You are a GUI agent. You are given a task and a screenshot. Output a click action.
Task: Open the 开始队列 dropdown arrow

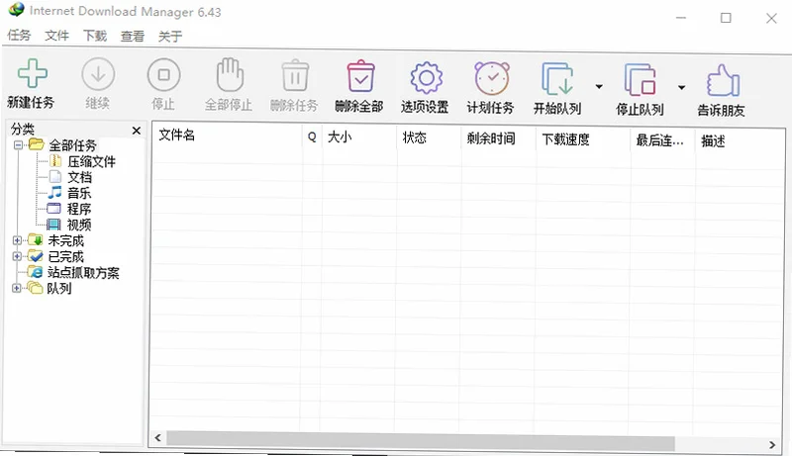click(x=599, y=87)
